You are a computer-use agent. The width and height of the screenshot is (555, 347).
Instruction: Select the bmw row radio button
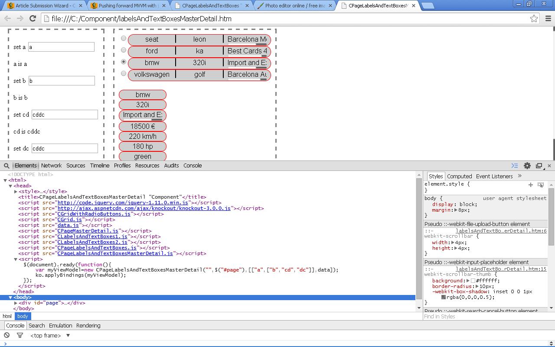124,62
